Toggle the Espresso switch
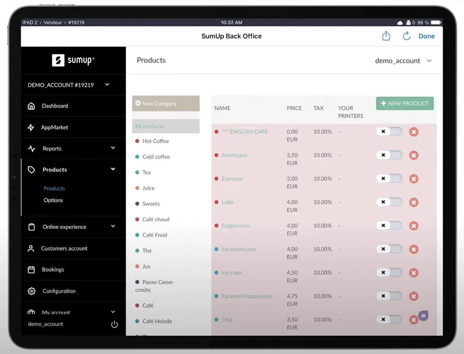The width and height of the screenshot is (464, 354). pyautogui.click(x=389, y=179)
